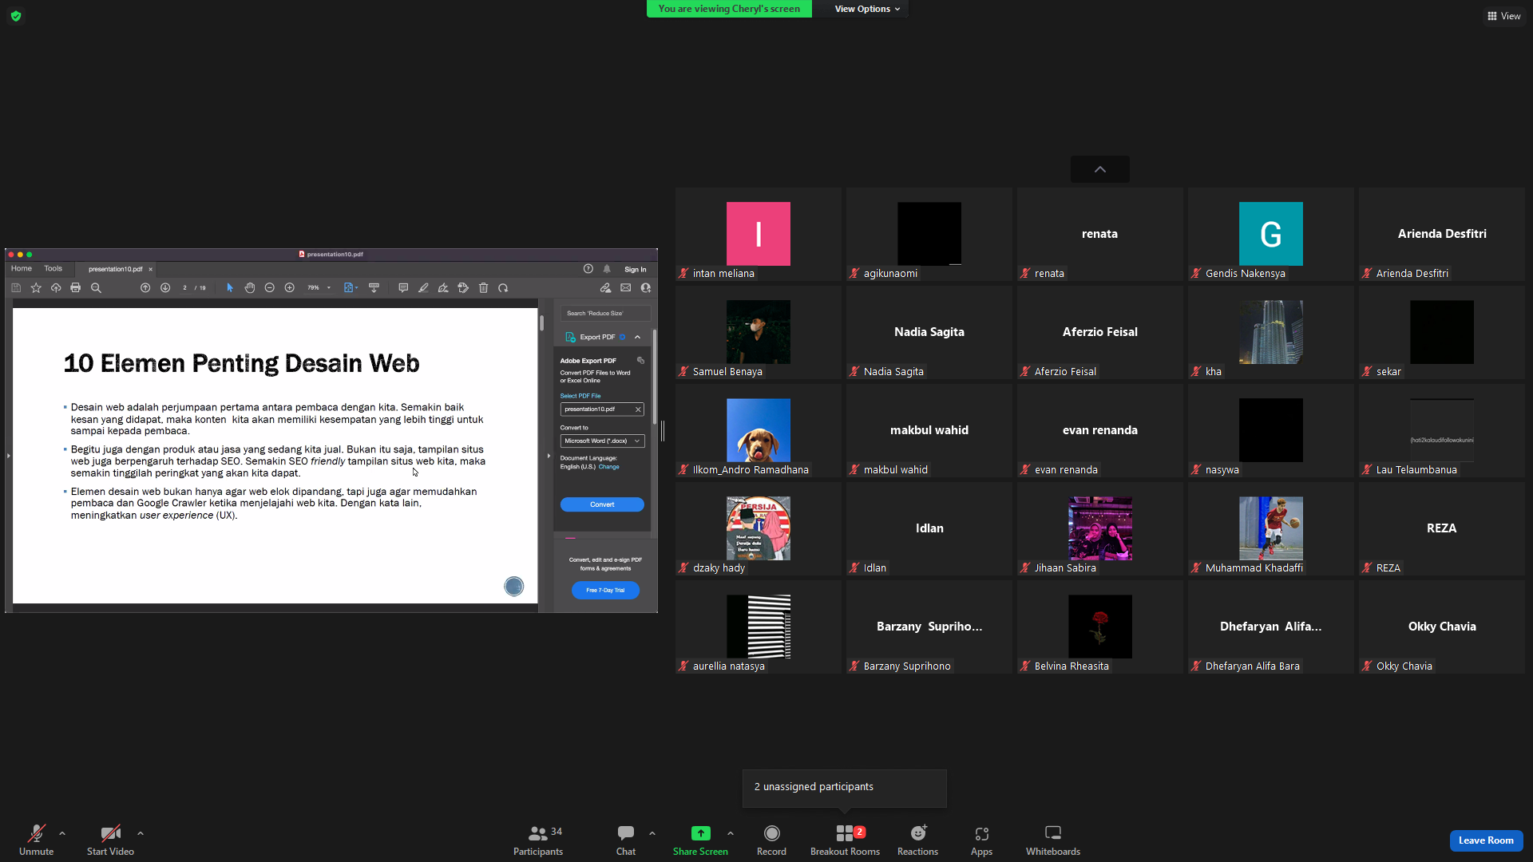Open audio options arrow beside Unmute
The height and width of the screenshot is (862, 1533).
coord(62,833)
